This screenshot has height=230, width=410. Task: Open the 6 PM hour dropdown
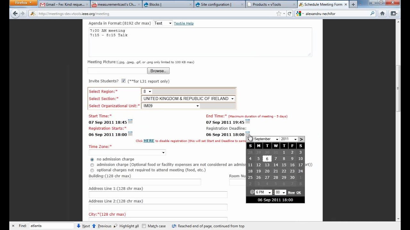[263, 192]
